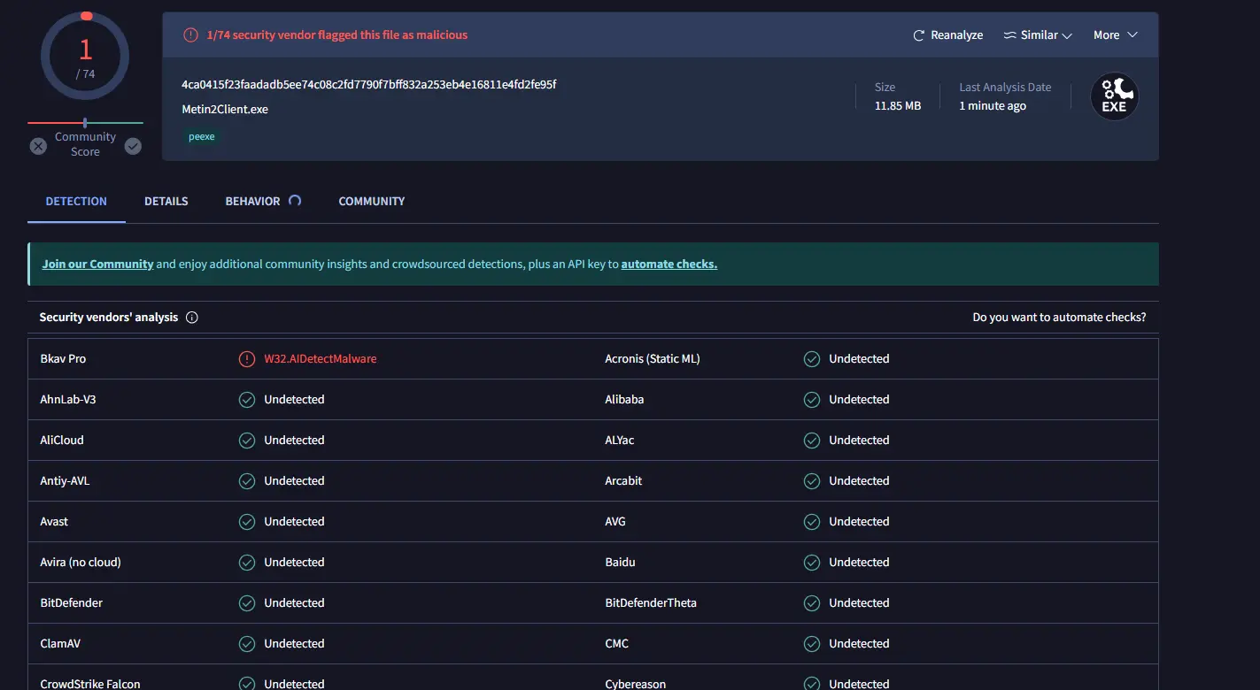This screenshot has height=690, width=1260.
Task: Click the red alert icon next to W32.AIDetectMalware
Action: click(x=247, y=359)
